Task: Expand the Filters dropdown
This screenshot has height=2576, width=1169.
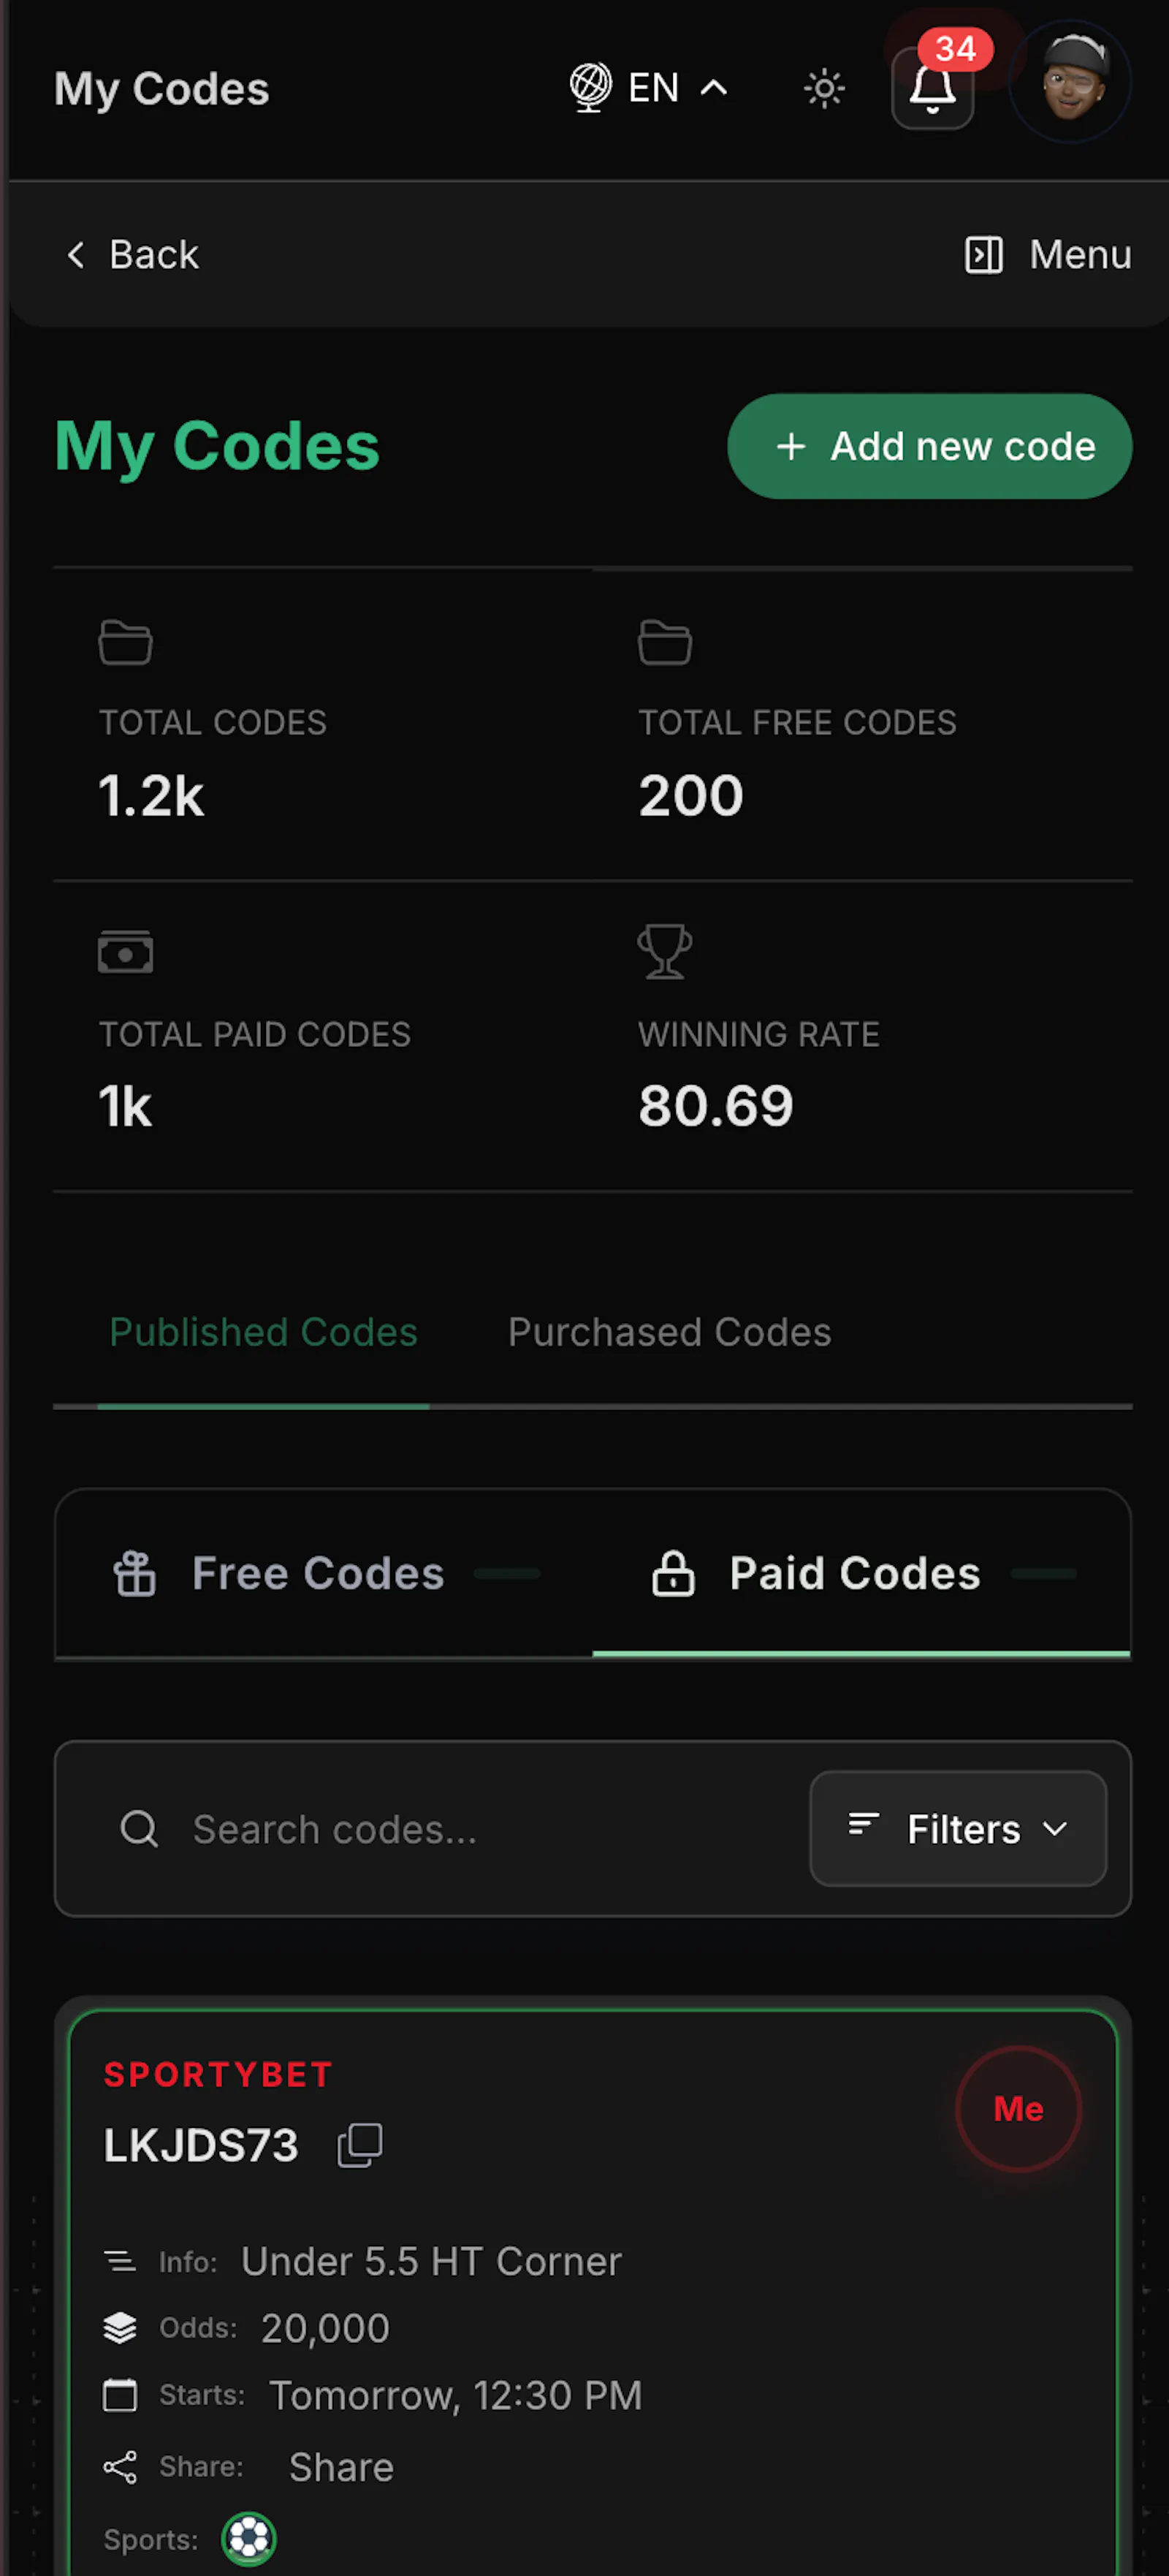Action: [958, 1829]
